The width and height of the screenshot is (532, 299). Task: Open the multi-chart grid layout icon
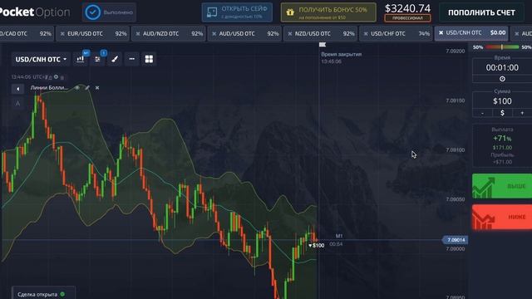coord(149,59)
